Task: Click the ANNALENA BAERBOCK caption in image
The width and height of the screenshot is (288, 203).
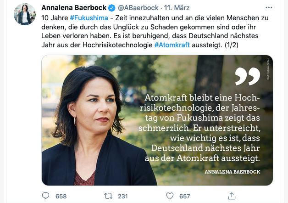Action: point(233,172)
